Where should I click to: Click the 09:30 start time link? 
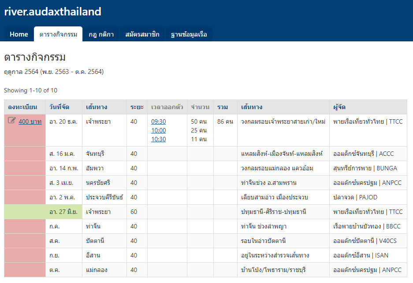tap(158, 121)
